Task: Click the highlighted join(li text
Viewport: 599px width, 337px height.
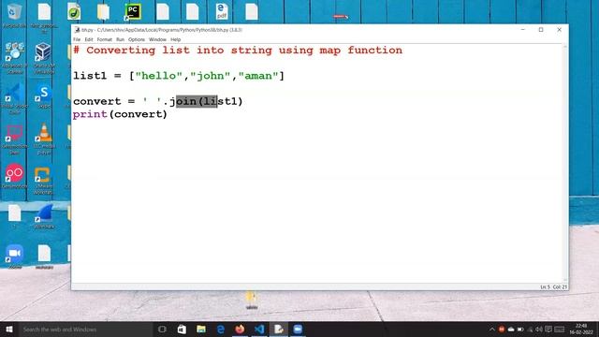Action: coord(197,101)
